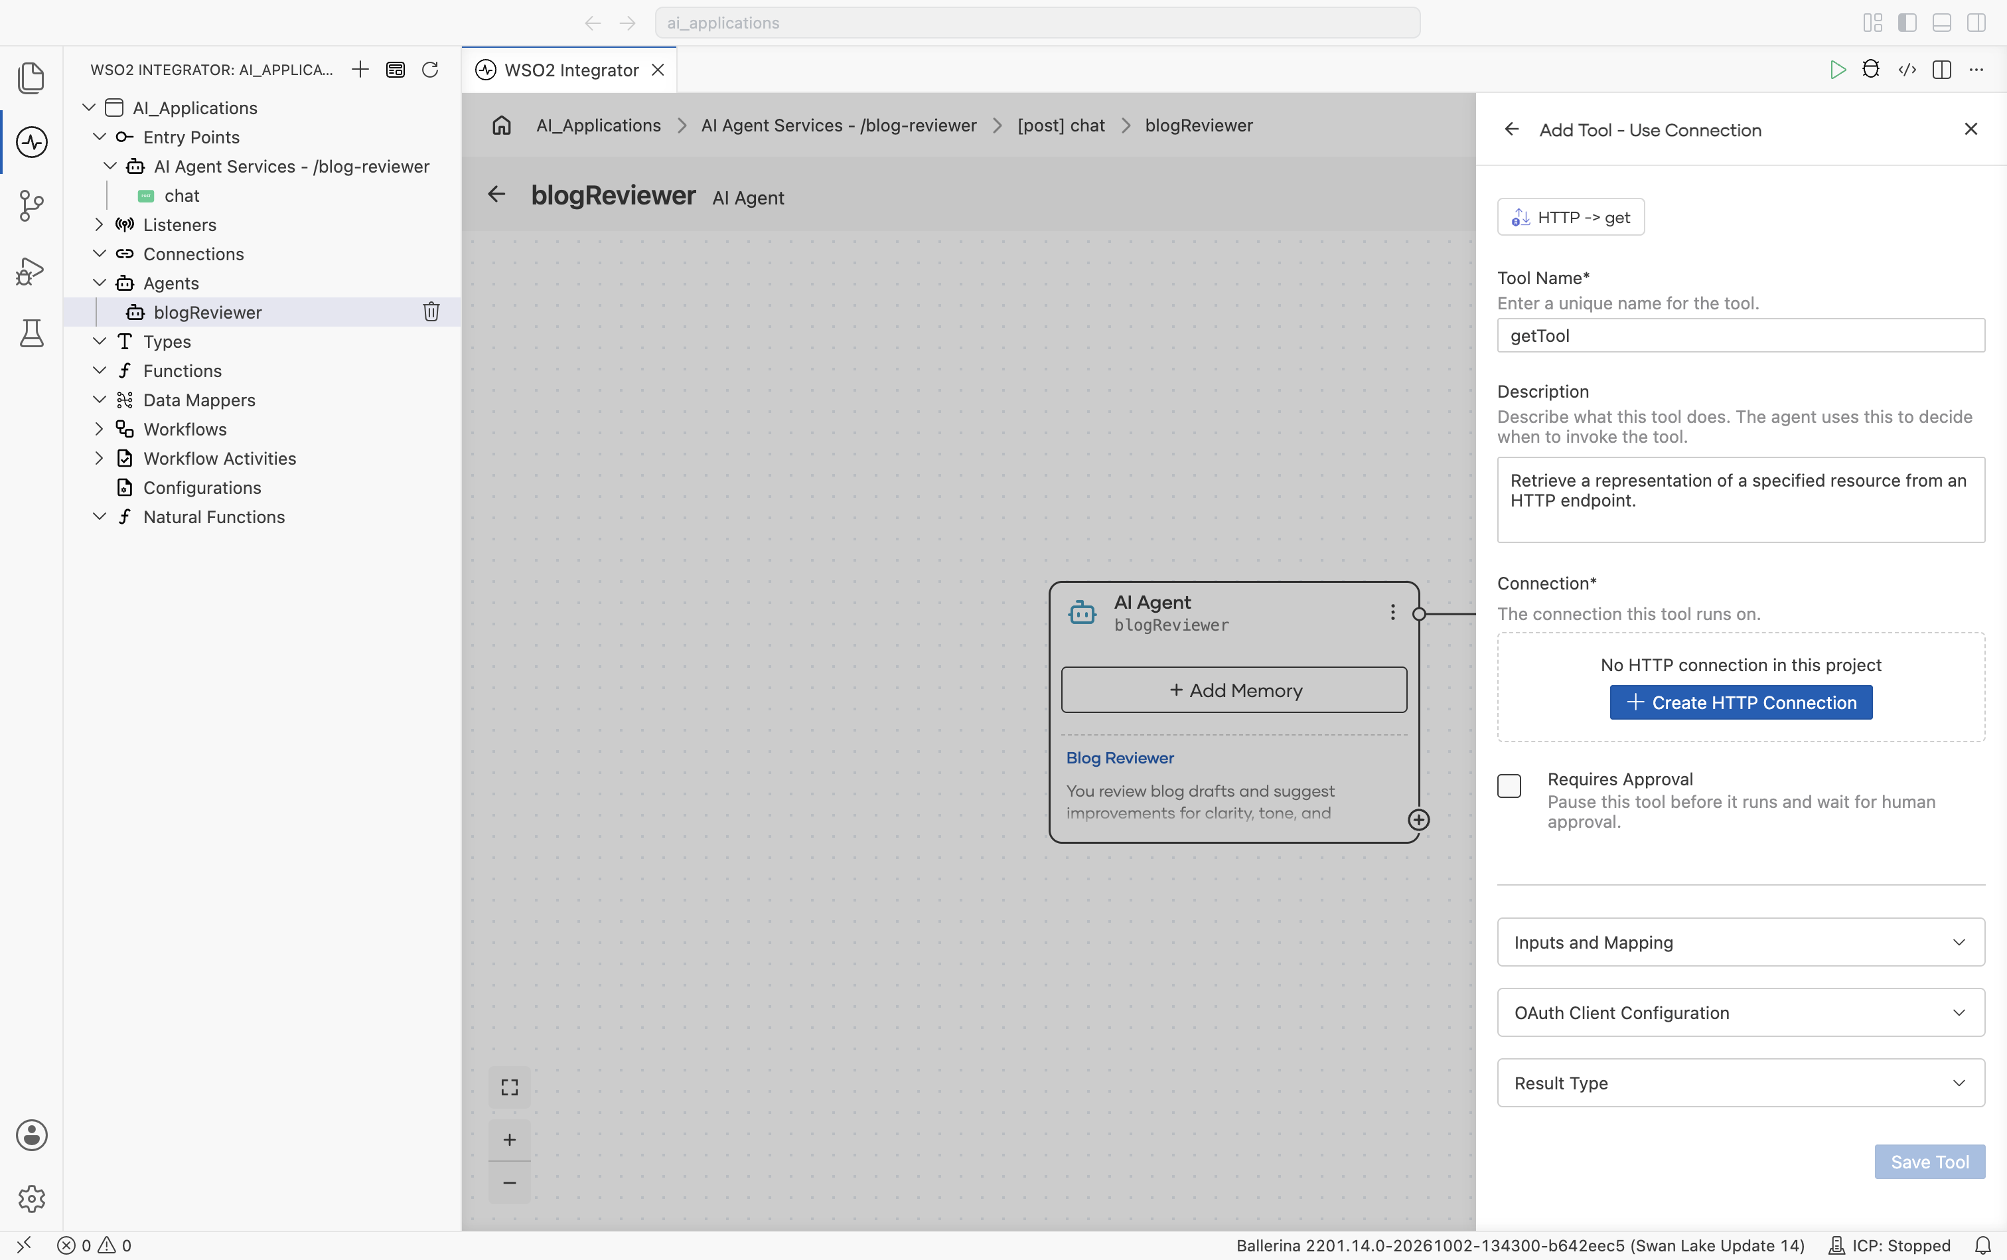Open the WSO2 Integrator activity bar icon
Screen dimensions: 2007x1260
click(x=31, y=141)
